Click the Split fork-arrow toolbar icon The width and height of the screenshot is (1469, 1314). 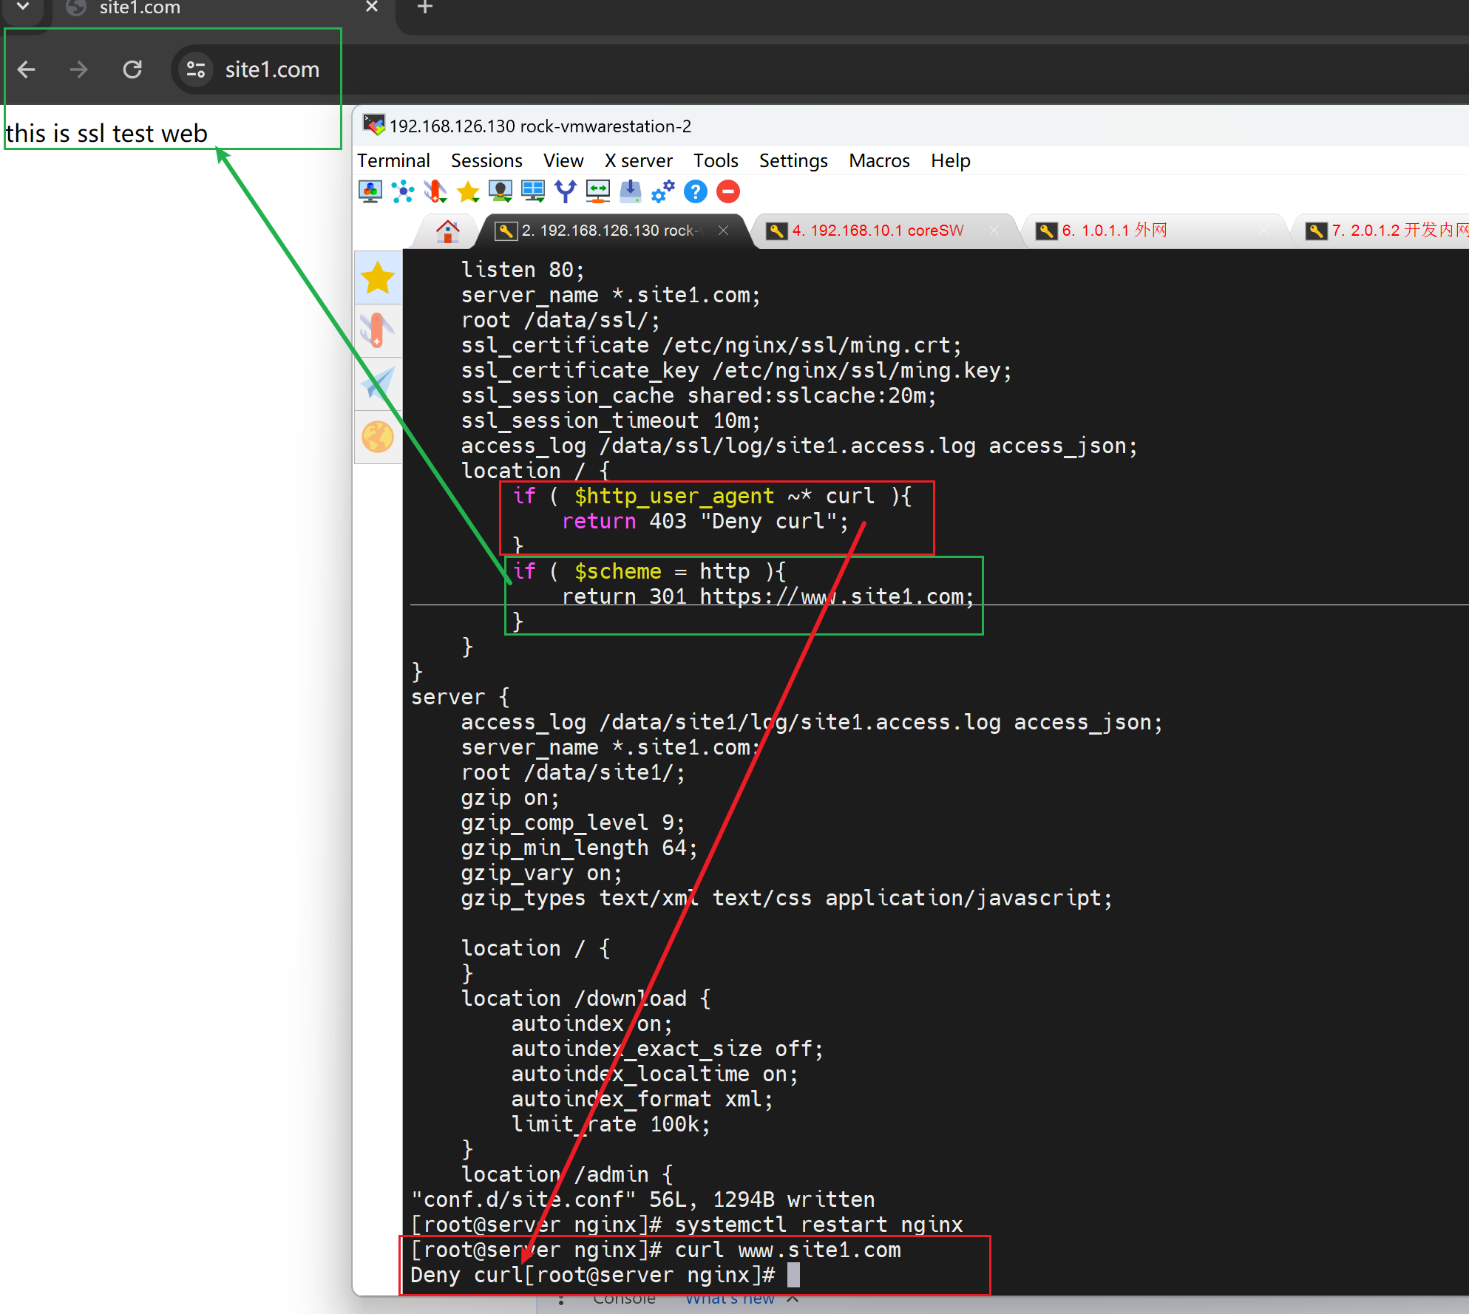(x=566, y=192)
